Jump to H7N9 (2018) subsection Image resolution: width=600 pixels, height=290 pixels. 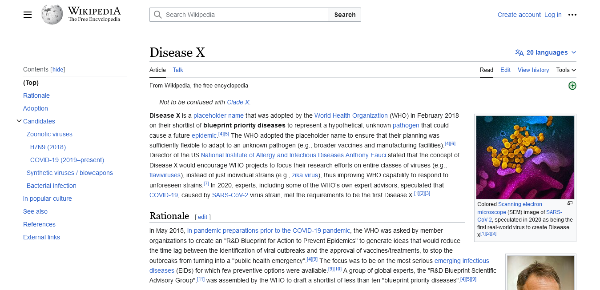48,147
